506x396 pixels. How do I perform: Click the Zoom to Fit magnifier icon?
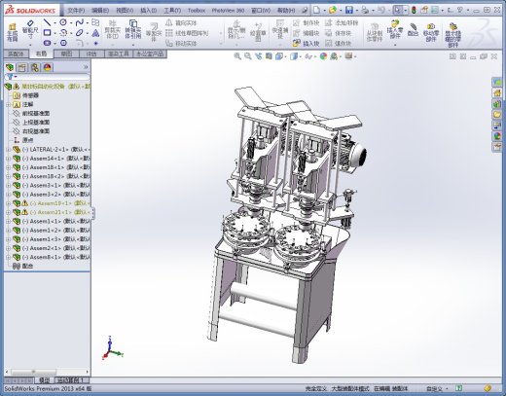click(x=237, y=56)
